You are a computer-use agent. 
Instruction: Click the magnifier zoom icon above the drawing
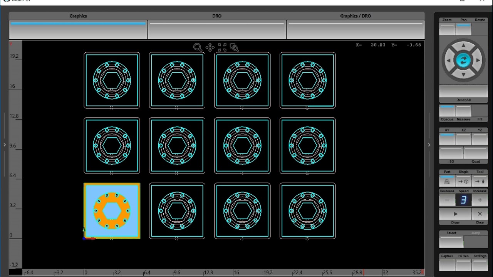[198, 47]
